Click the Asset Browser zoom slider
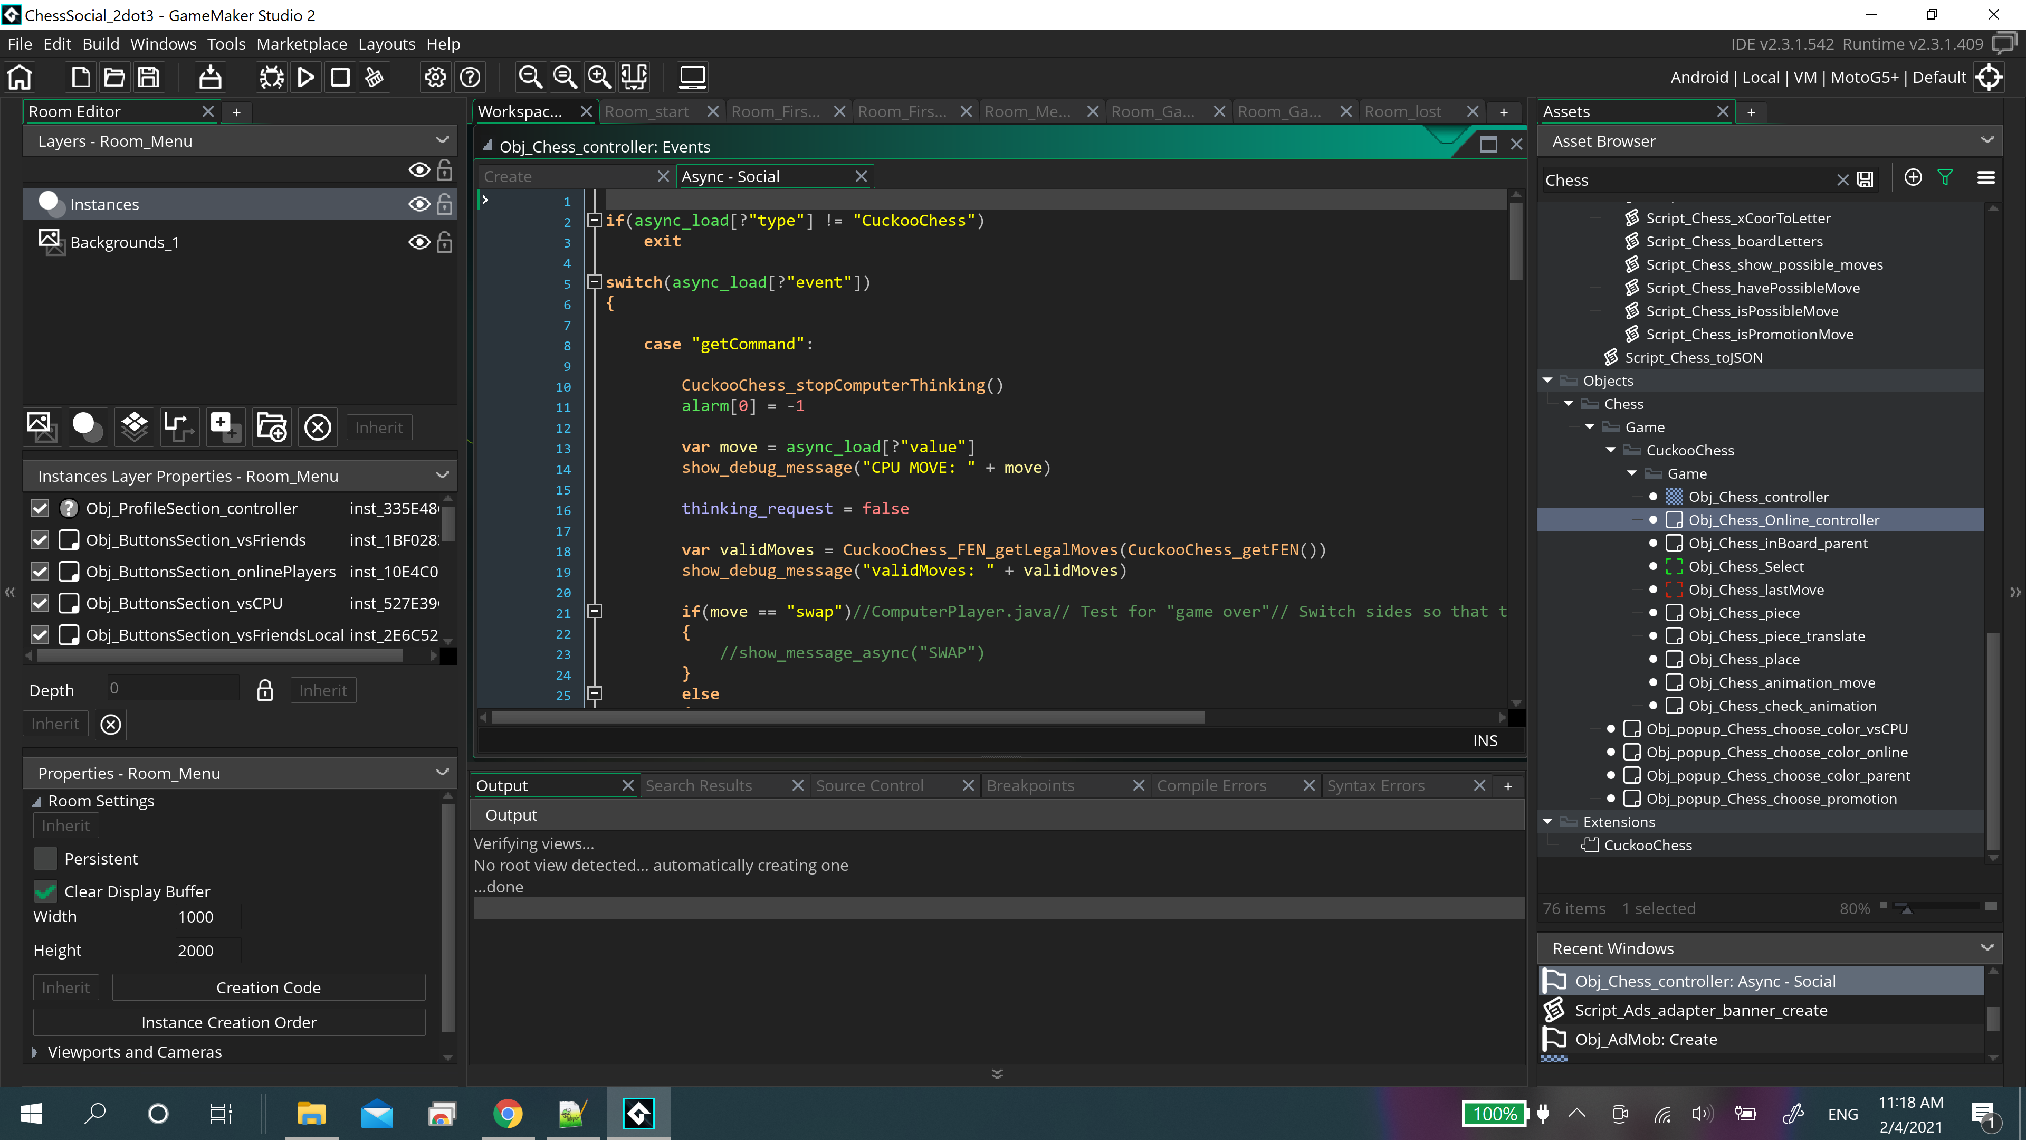Screen dimensions: 2026x1140 1906,909
